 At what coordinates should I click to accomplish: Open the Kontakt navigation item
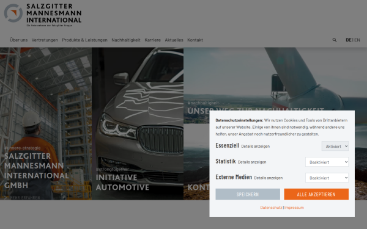coord(195,40)
